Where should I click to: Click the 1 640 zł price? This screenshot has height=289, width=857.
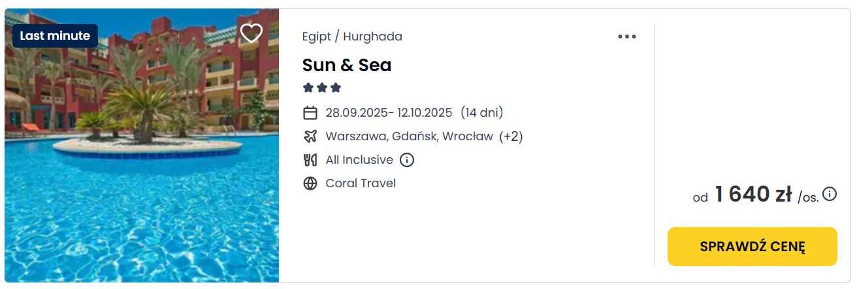click(753, 194)
